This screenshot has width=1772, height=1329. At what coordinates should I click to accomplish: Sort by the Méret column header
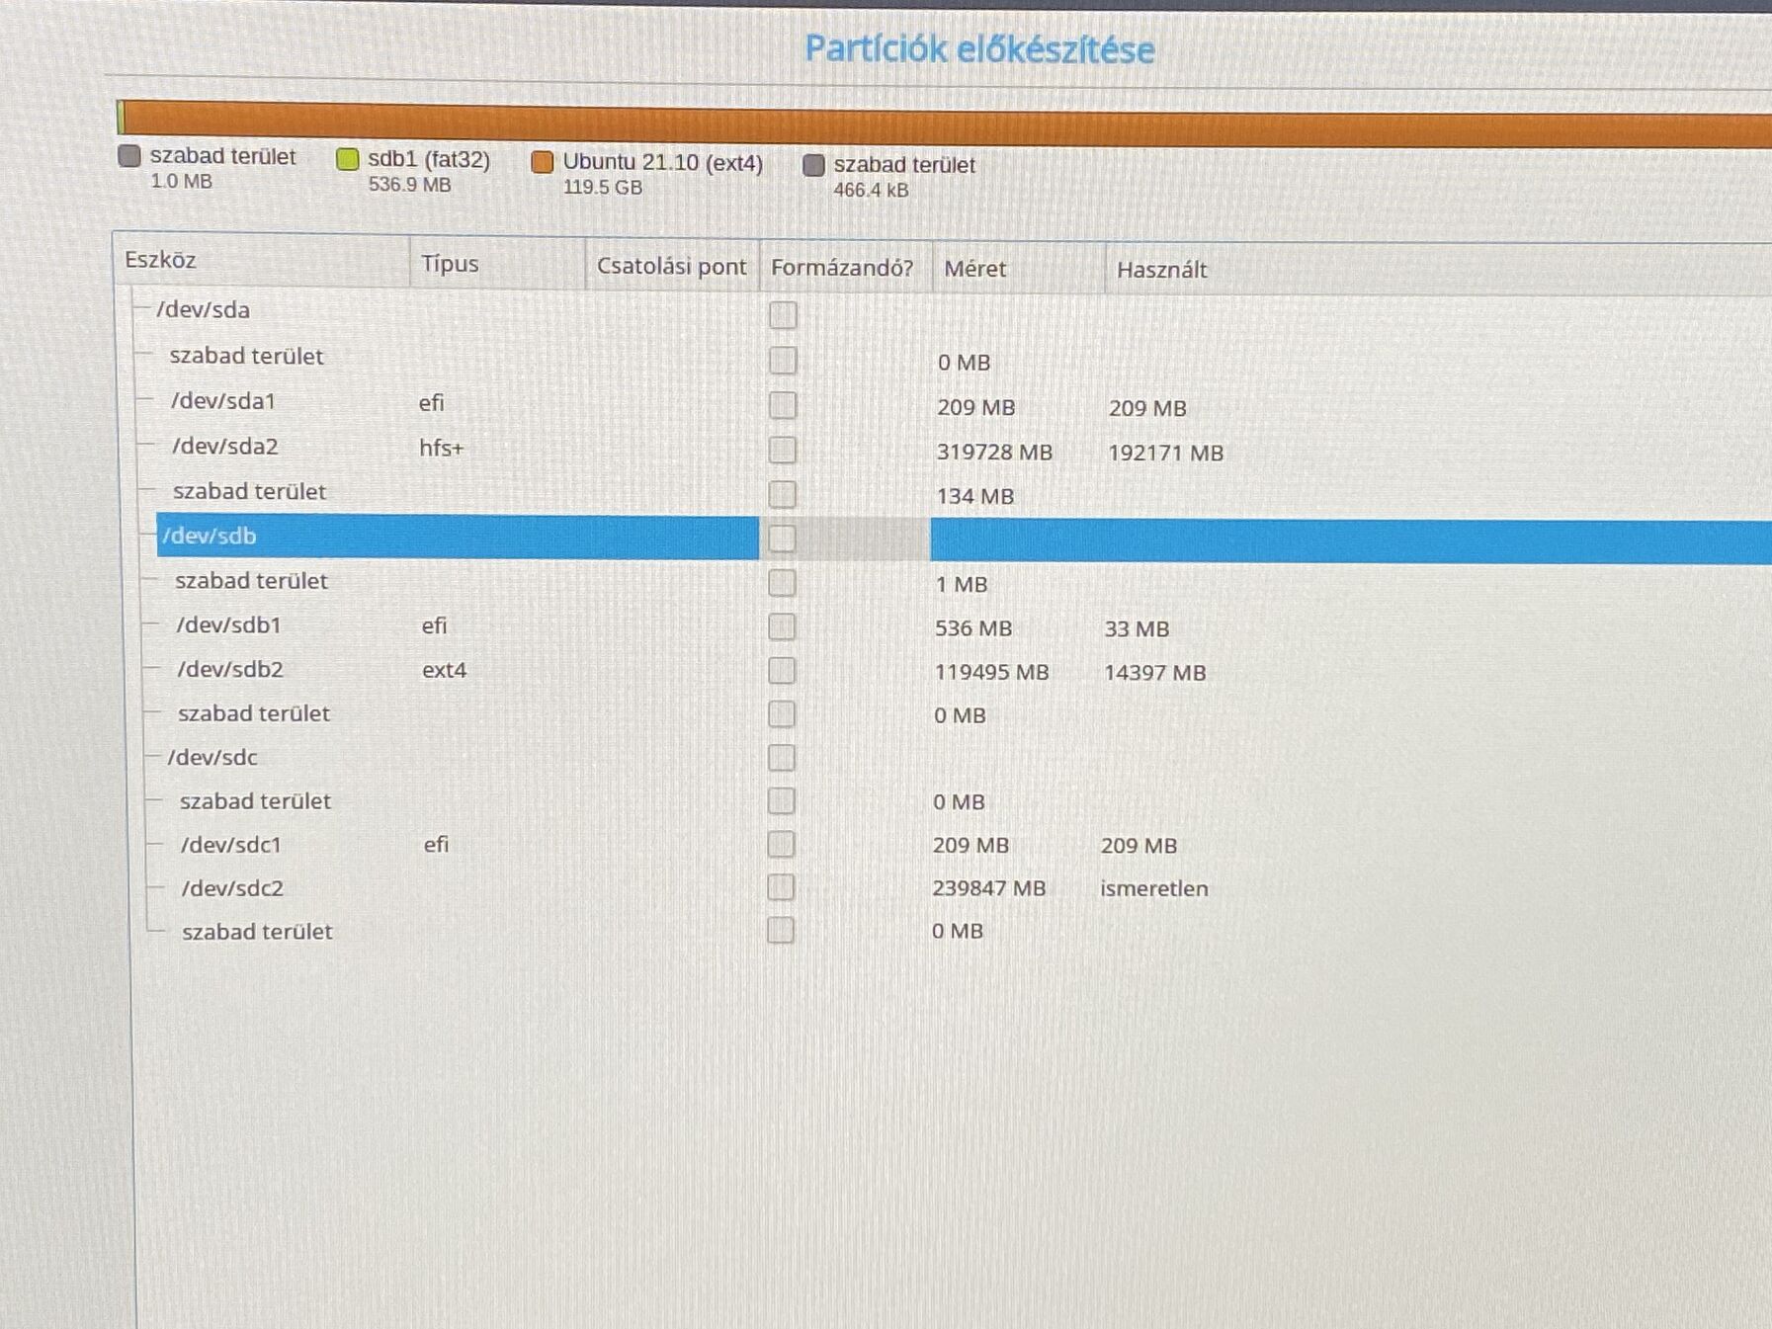(1018, 269)
